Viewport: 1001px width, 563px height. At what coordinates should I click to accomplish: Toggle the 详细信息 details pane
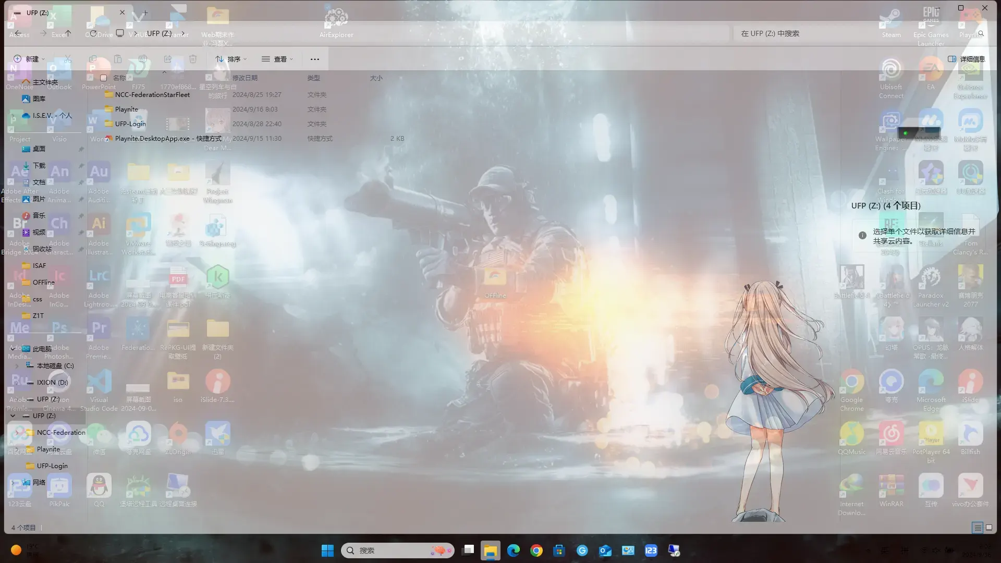point(966,59)
